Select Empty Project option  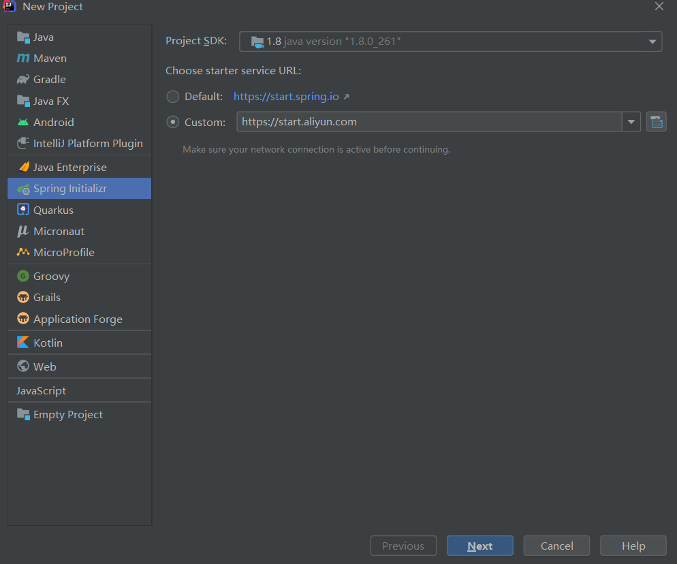tap(80, 414)
